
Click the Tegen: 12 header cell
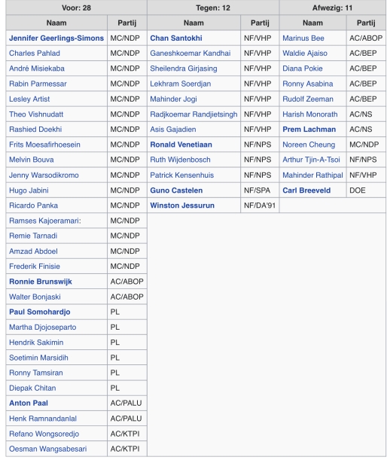[213, 8]
